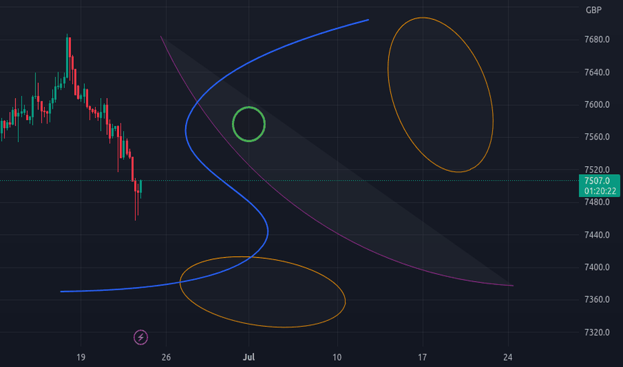Click the Jul label on time axis

click(249, 357)
